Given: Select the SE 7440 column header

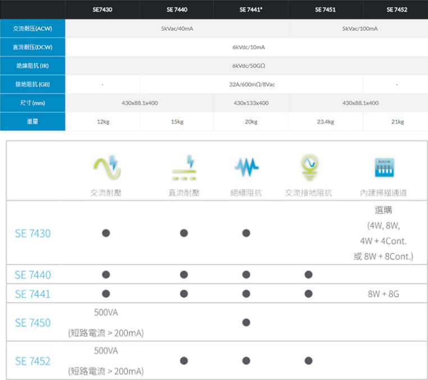Looking at the screenshot, I should point(177,10).
